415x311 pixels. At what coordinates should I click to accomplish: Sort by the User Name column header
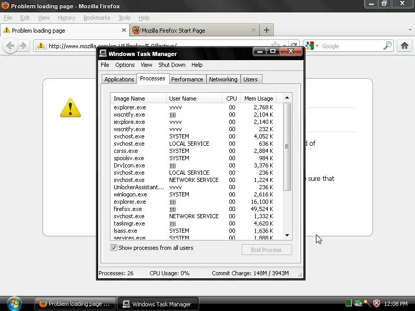click(x=194, y=98)
